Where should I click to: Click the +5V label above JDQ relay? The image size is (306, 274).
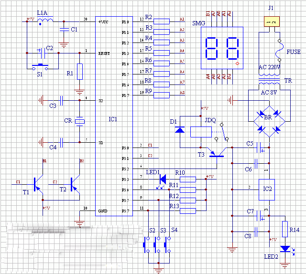click(x=205, y=108)
